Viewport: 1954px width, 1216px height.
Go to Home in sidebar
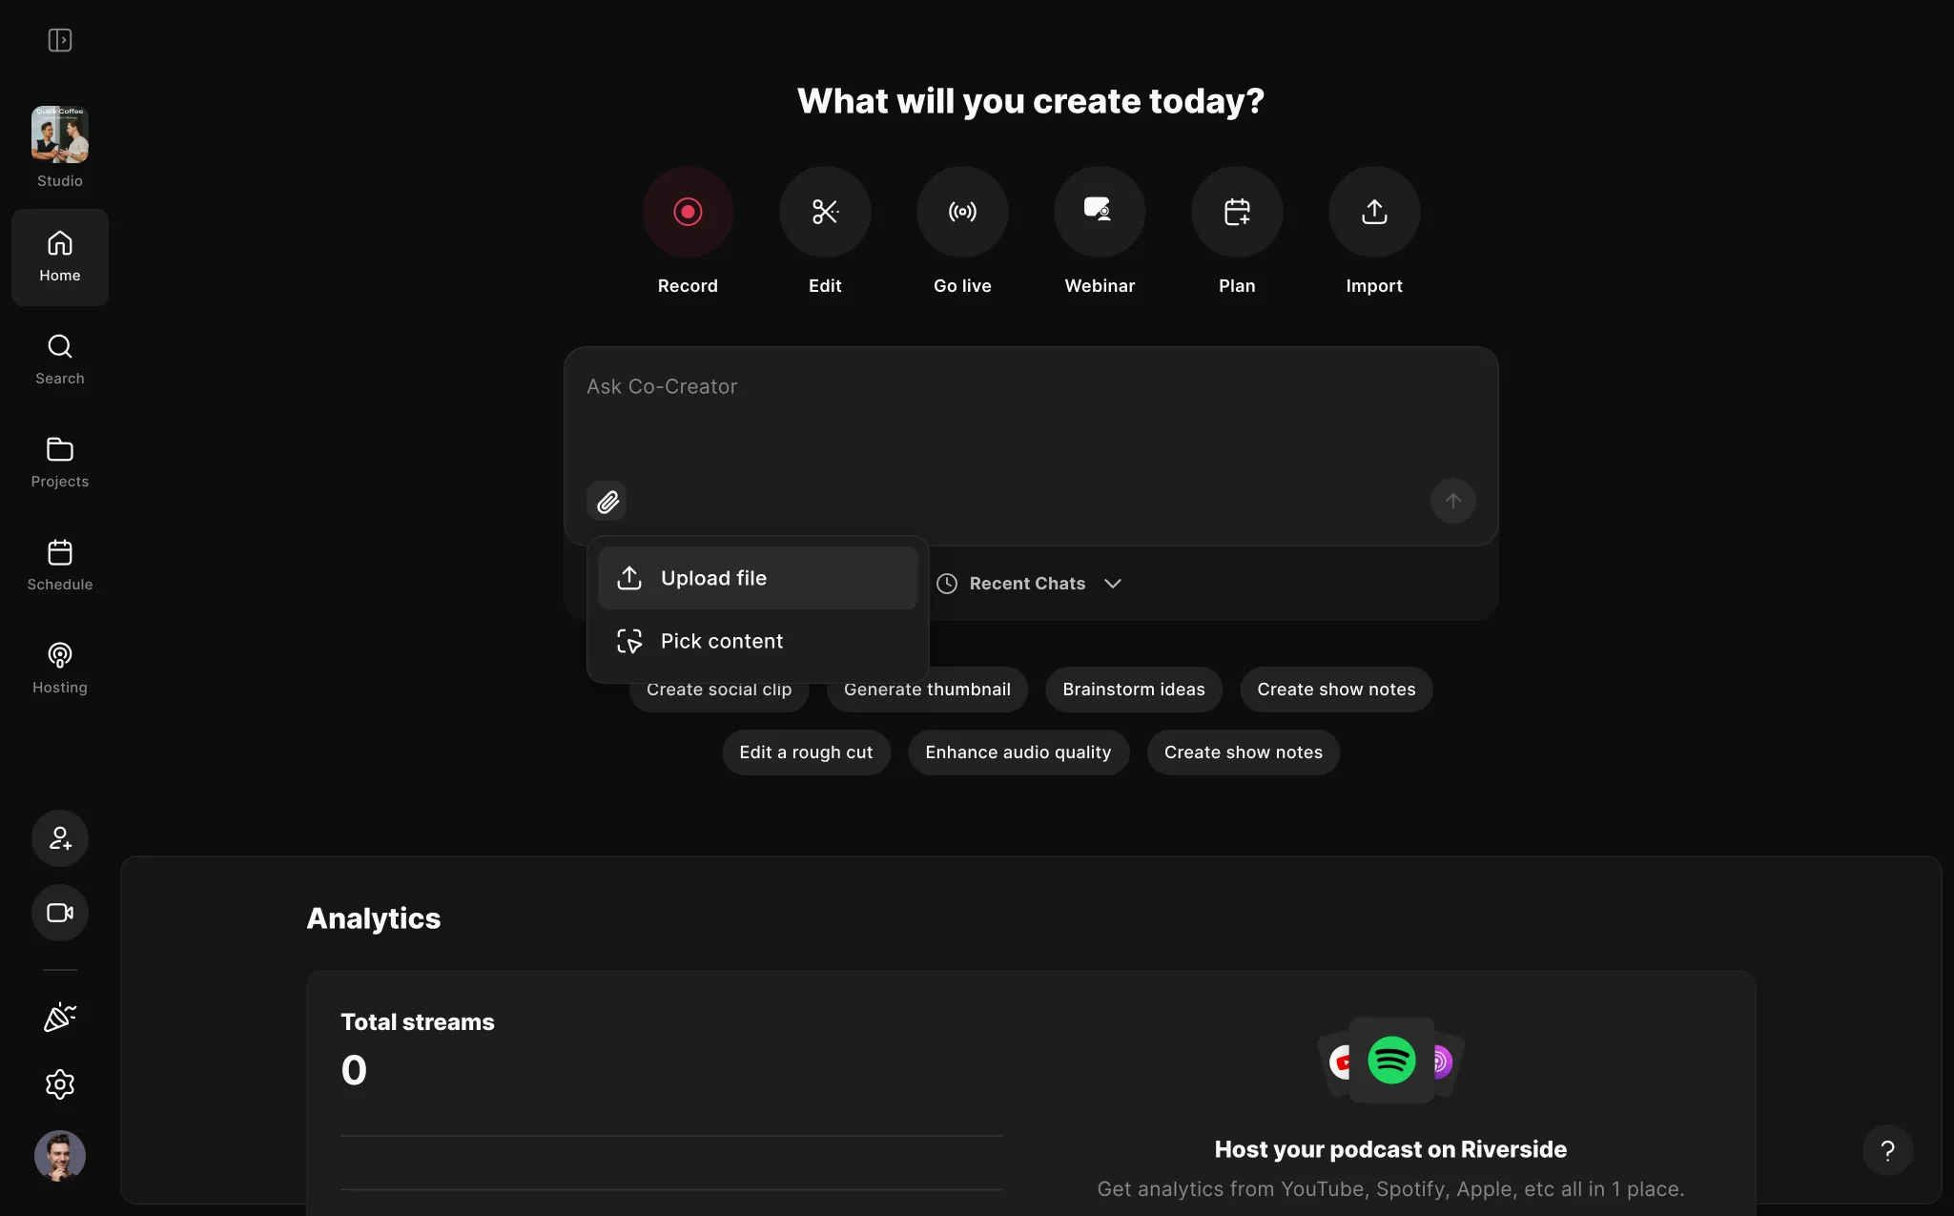click(60, 258)
